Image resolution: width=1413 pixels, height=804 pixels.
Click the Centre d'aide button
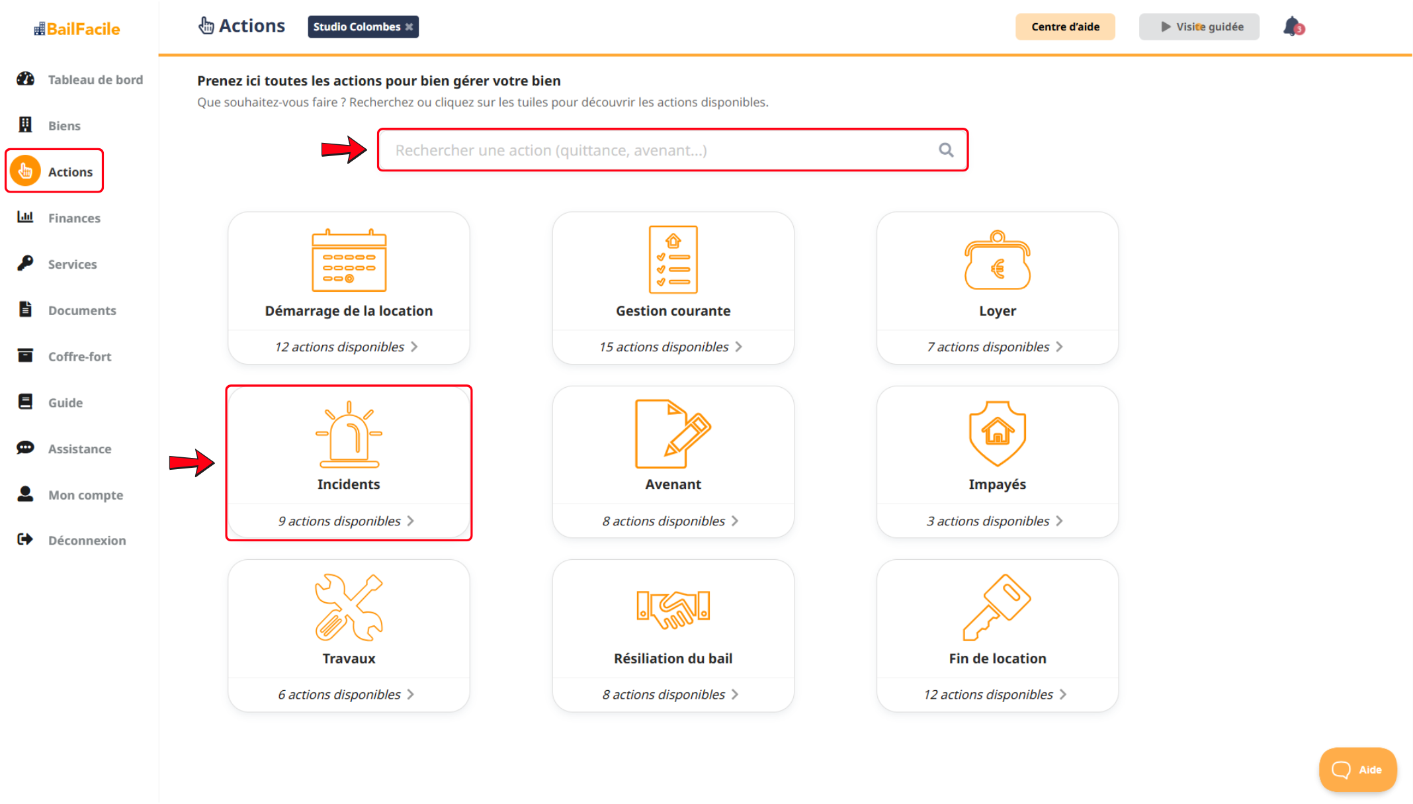1065,27
